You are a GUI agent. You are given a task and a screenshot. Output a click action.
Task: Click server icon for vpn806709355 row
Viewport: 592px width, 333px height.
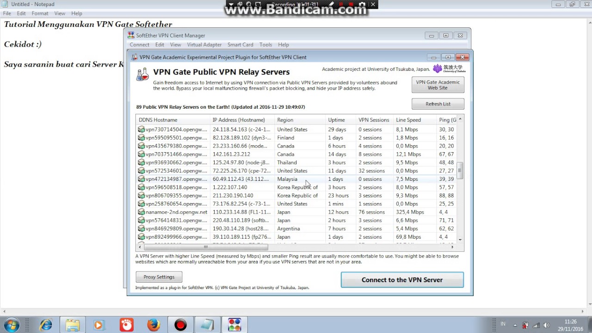[x=142, y=196]
